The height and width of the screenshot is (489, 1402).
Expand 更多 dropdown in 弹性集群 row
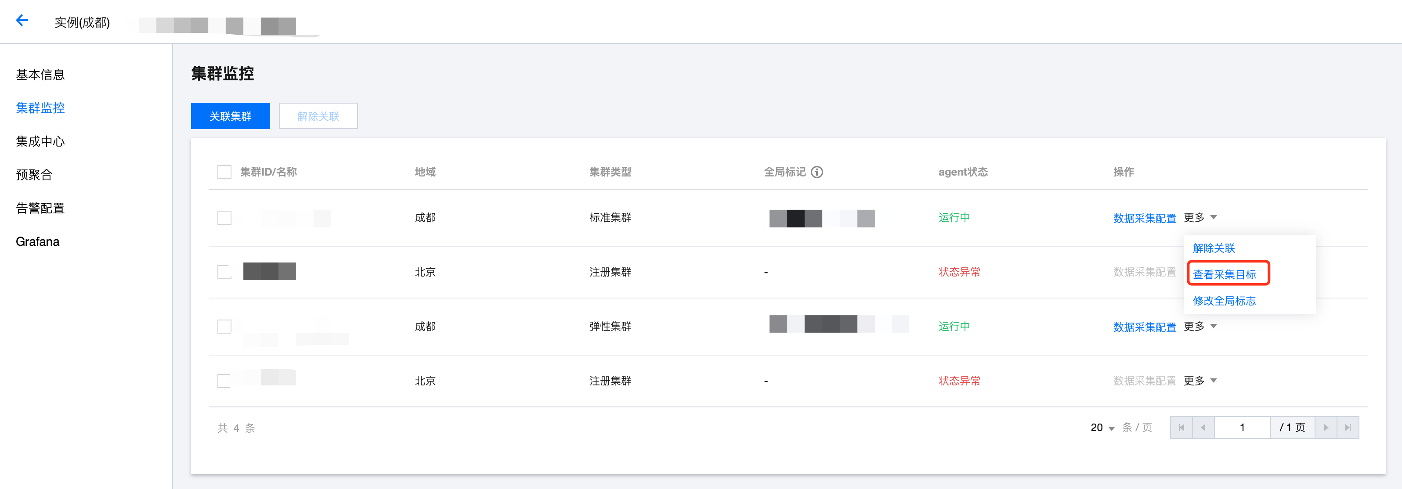pyautogui.click(x=1200, y=326)
